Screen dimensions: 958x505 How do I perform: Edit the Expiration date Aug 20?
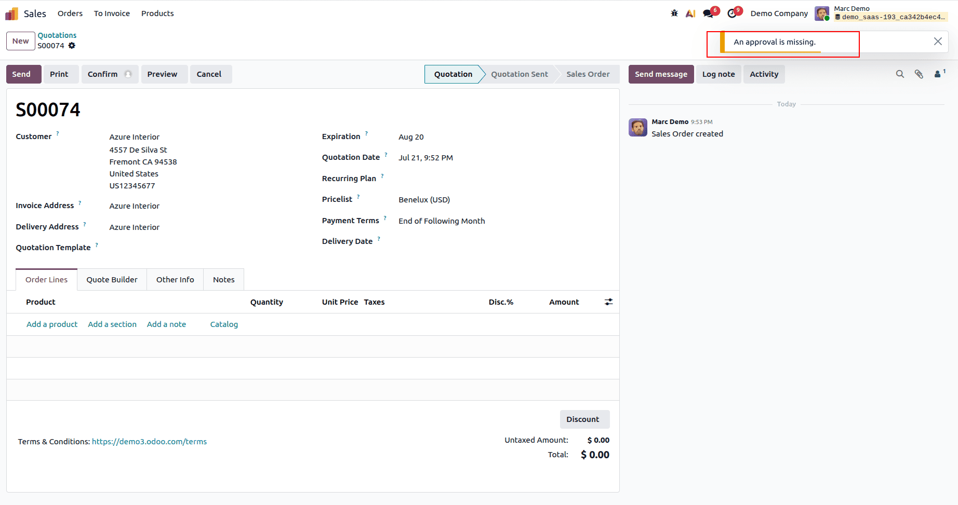click(411, 137)
